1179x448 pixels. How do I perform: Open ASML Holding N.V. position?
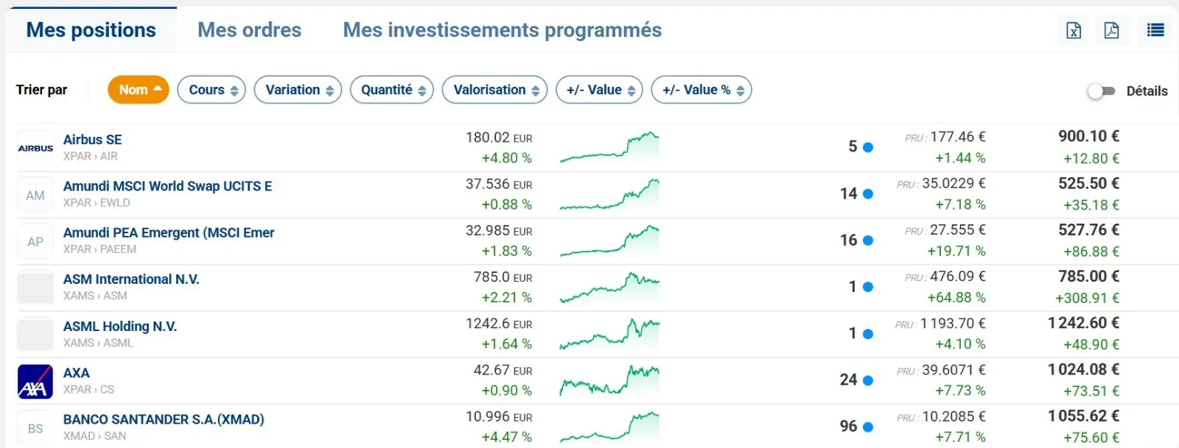tap(120, 326)
